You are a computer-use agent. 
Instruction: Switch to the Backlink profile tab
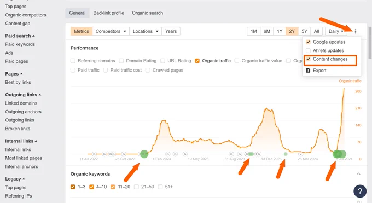point(109,13)
